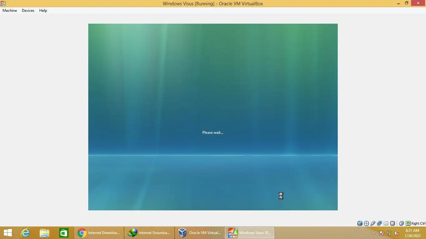Launch Internet Explorer from taskbar

25,233
